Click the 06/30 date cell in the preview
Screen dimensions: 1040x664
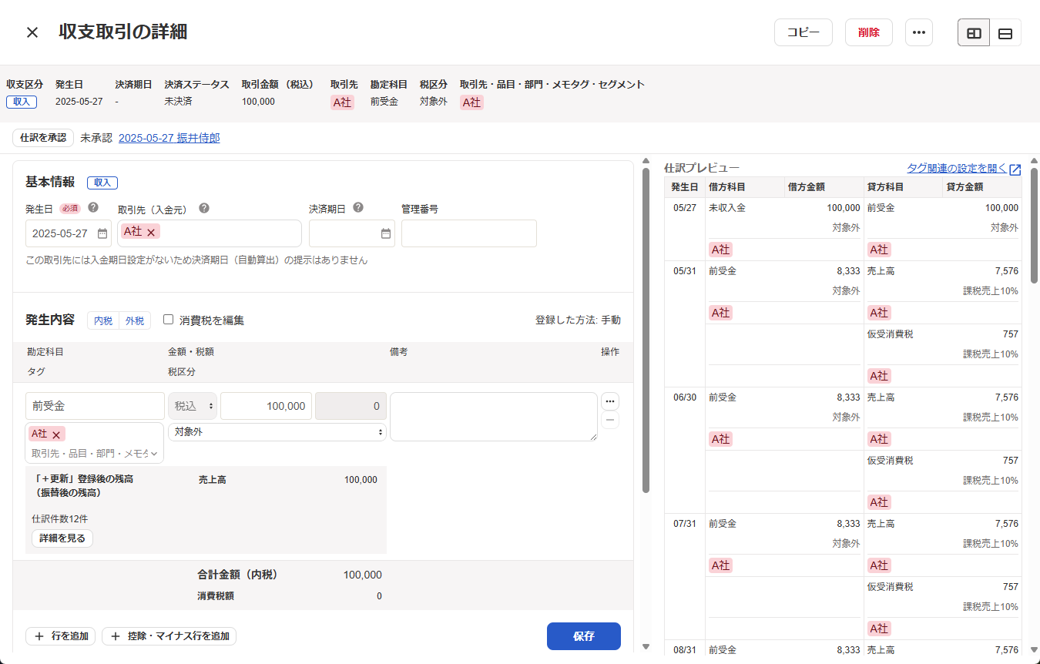pyautogui.click(x=684, y=397)
